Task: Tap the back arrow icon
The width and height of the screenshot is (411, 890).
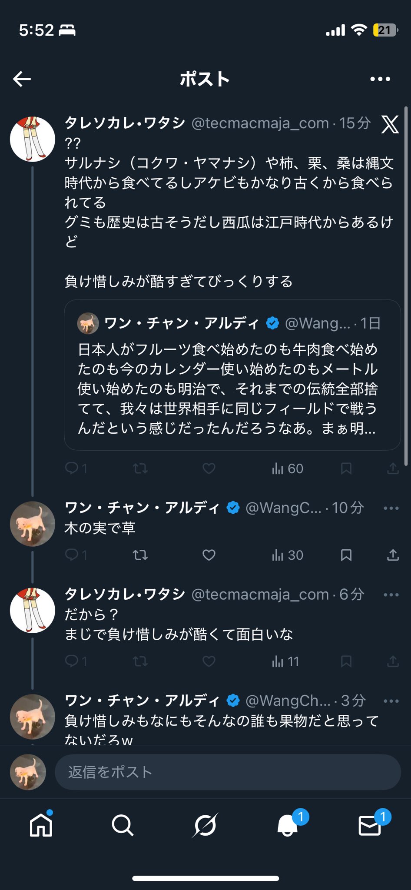Action: pyautogui.click(x=22, y=79)
